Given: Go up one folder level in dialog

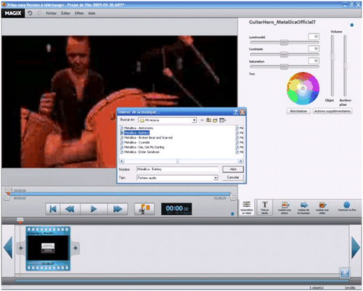Looking at the screenshot, I should [x=208, y=120].
